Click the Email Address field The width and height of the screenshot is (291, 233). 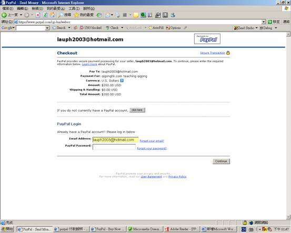pyautogui.click(x=115, y=140)
